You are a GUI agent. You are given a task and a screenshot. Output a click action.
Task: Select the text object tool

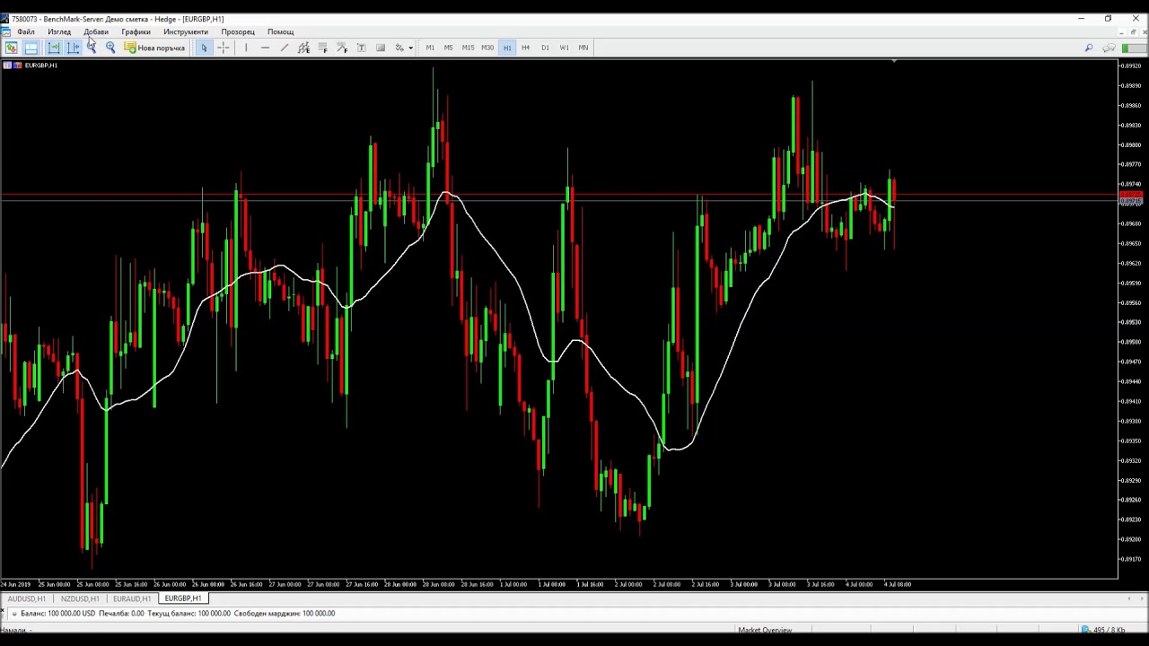click(361, 48)
